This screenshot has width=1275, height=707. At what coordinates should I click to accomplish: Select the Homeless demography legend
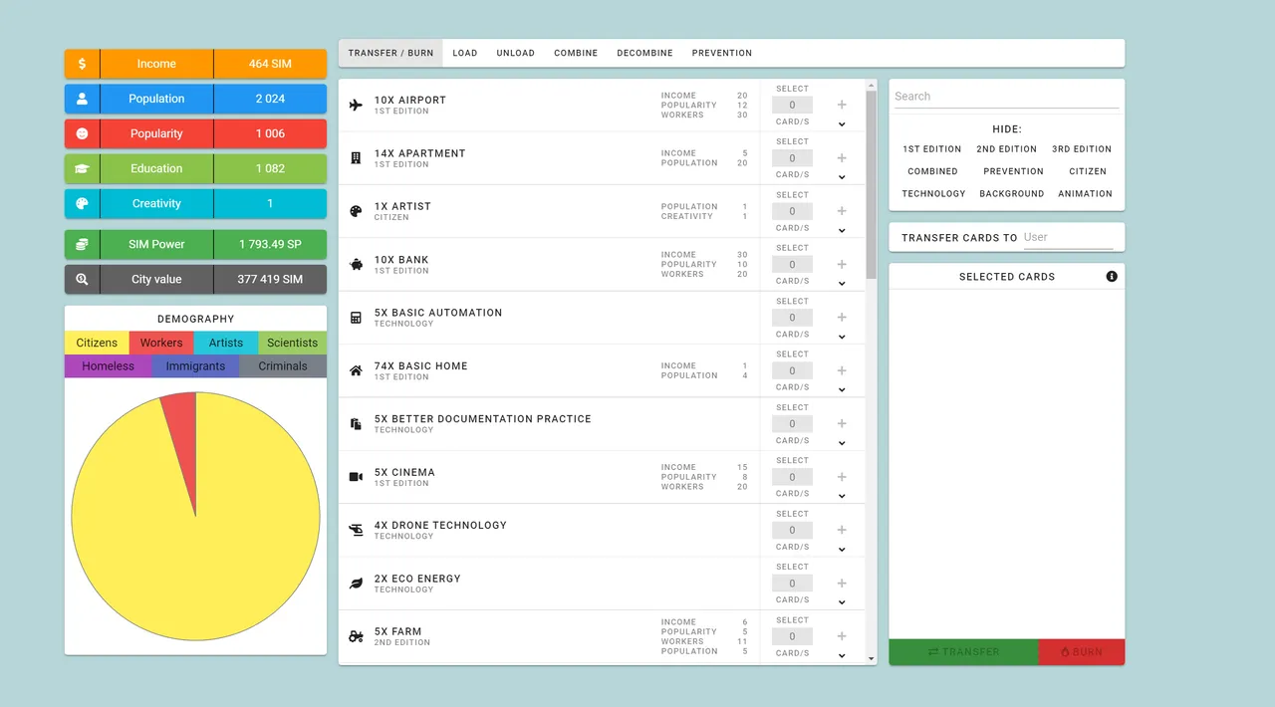(x=108, y=366)
